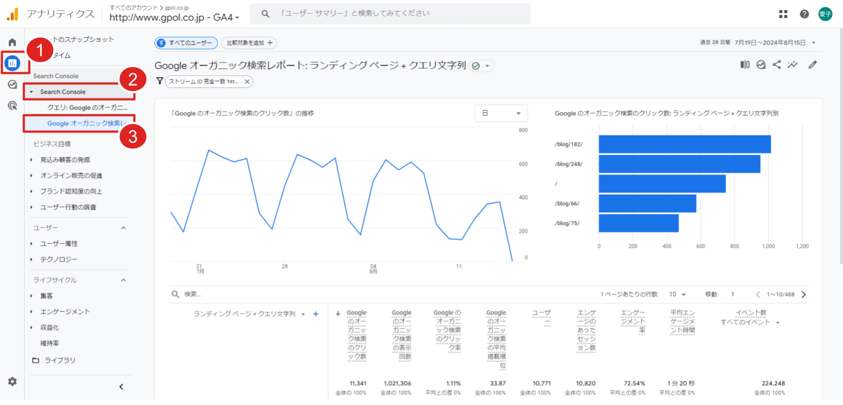Click the main search field
This screenshot has height=405, width=843.
click(x=390, y=14)
